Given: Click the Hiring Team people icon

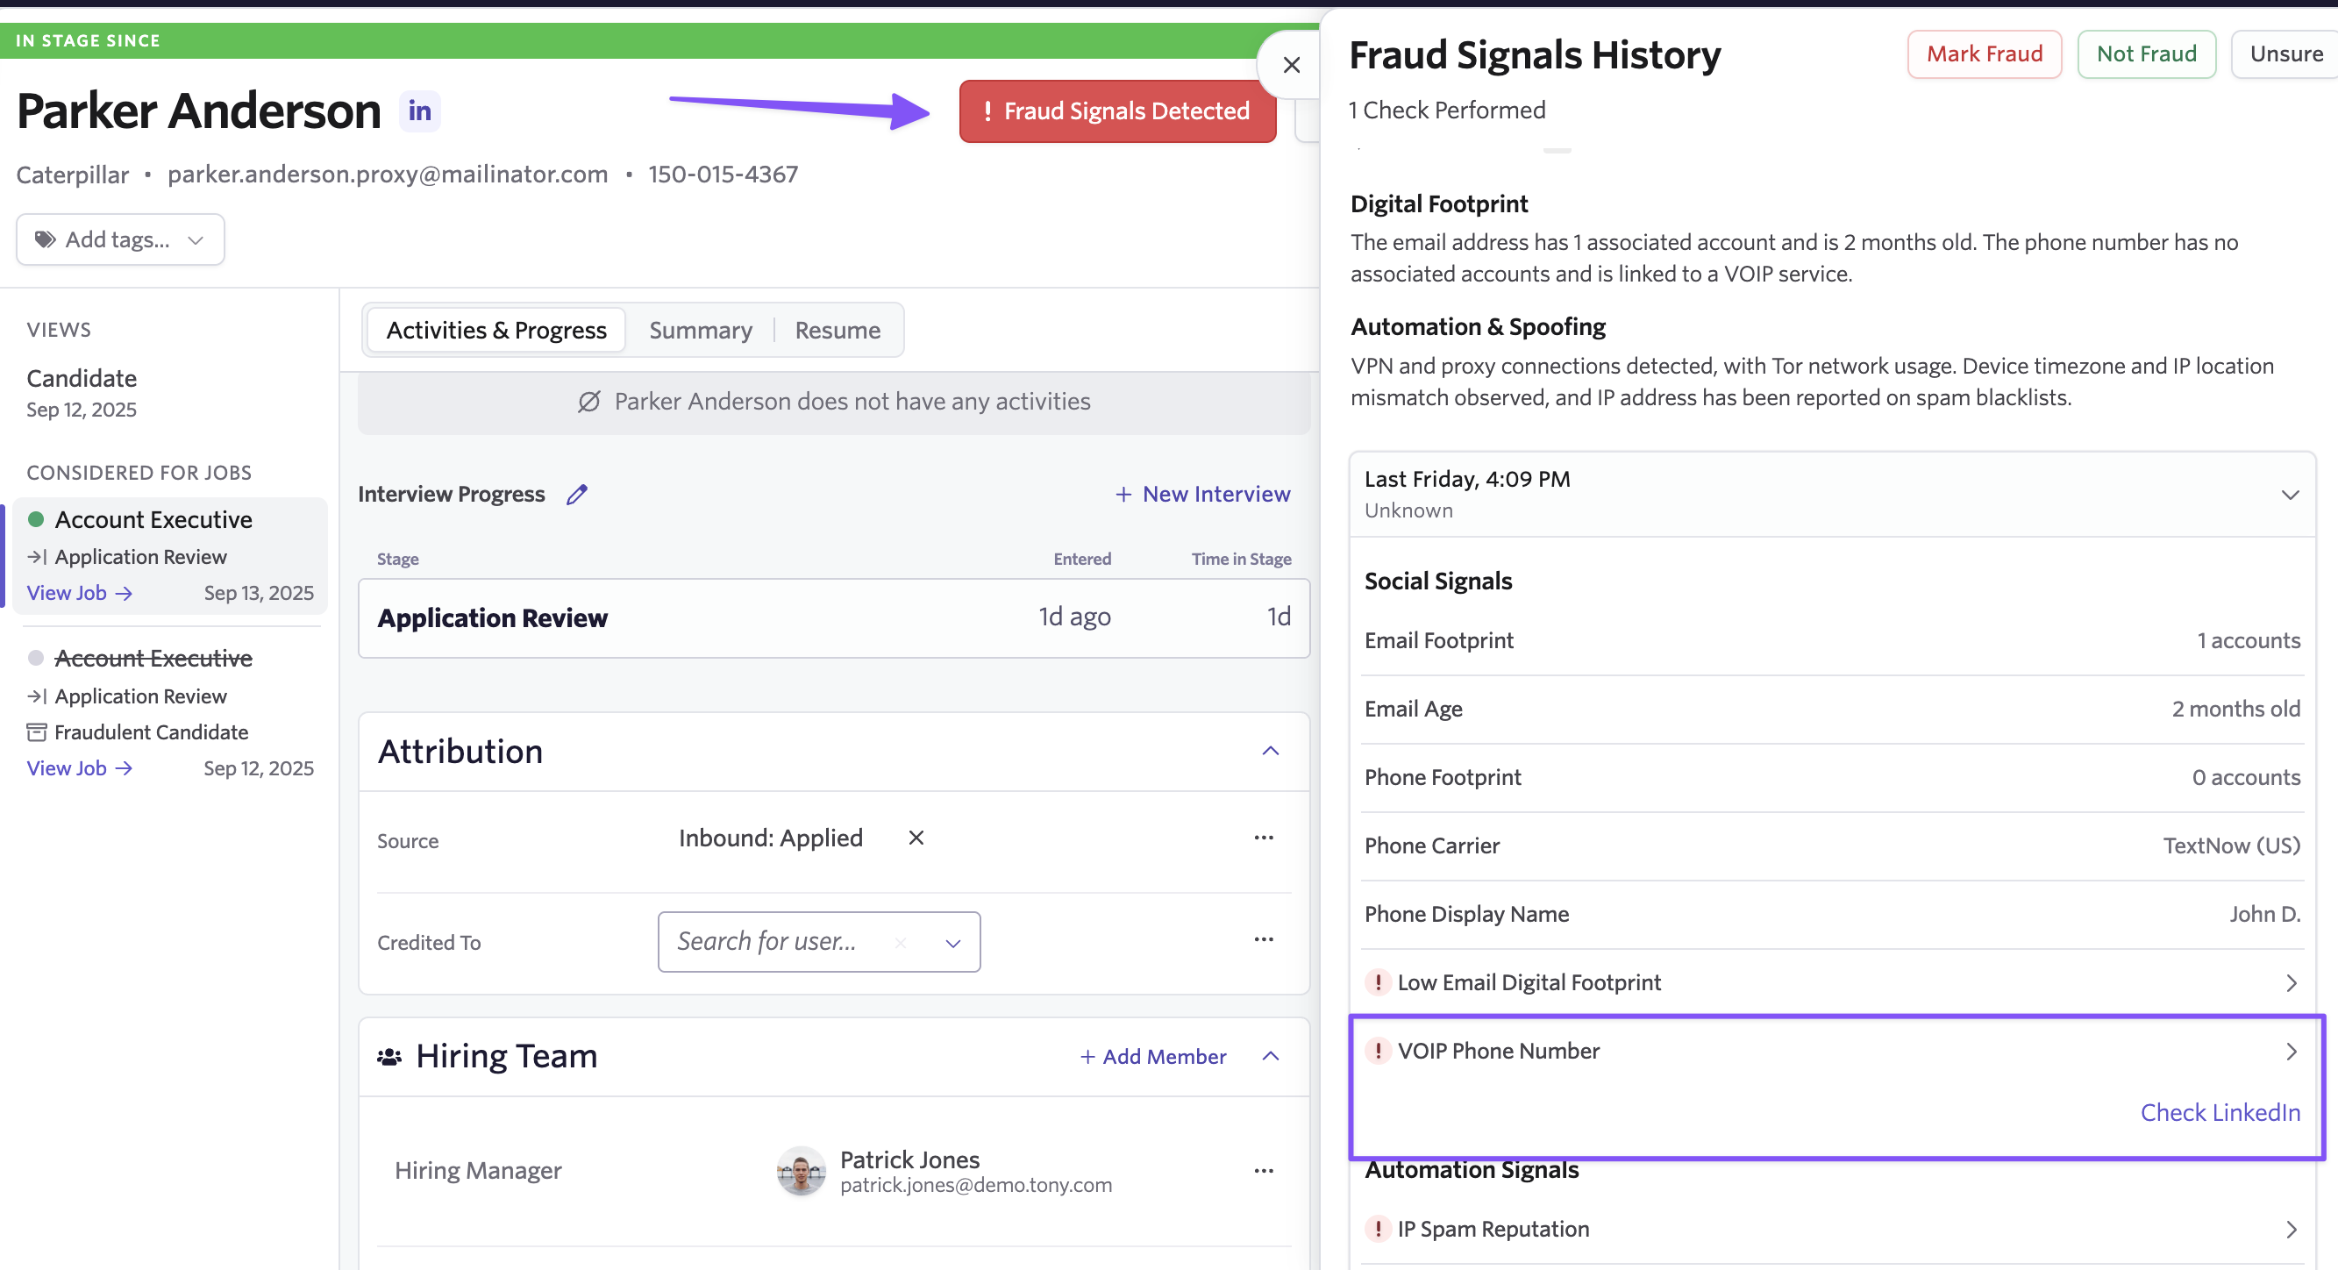Looking at the screenshot, I should 389,1056.
